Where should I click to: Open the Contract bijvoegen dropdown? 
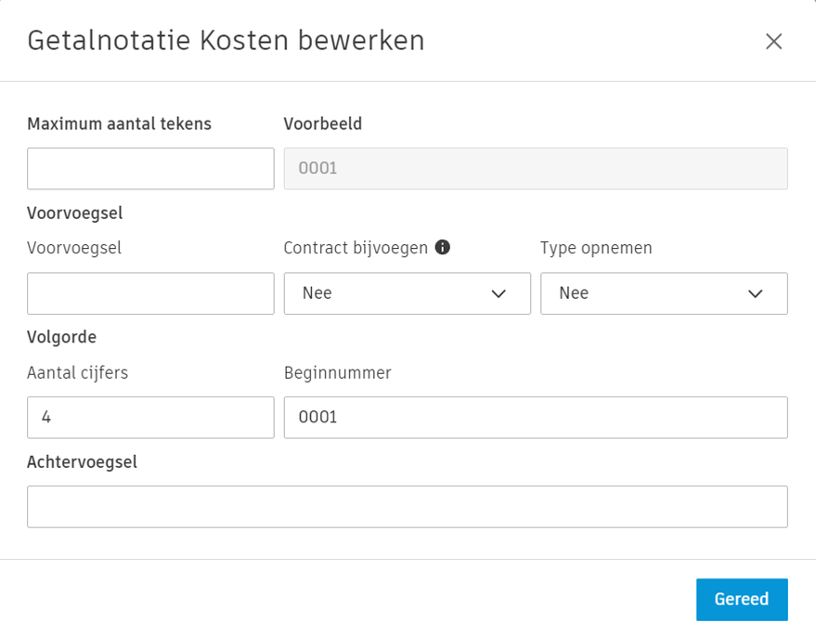coord(407,293)
